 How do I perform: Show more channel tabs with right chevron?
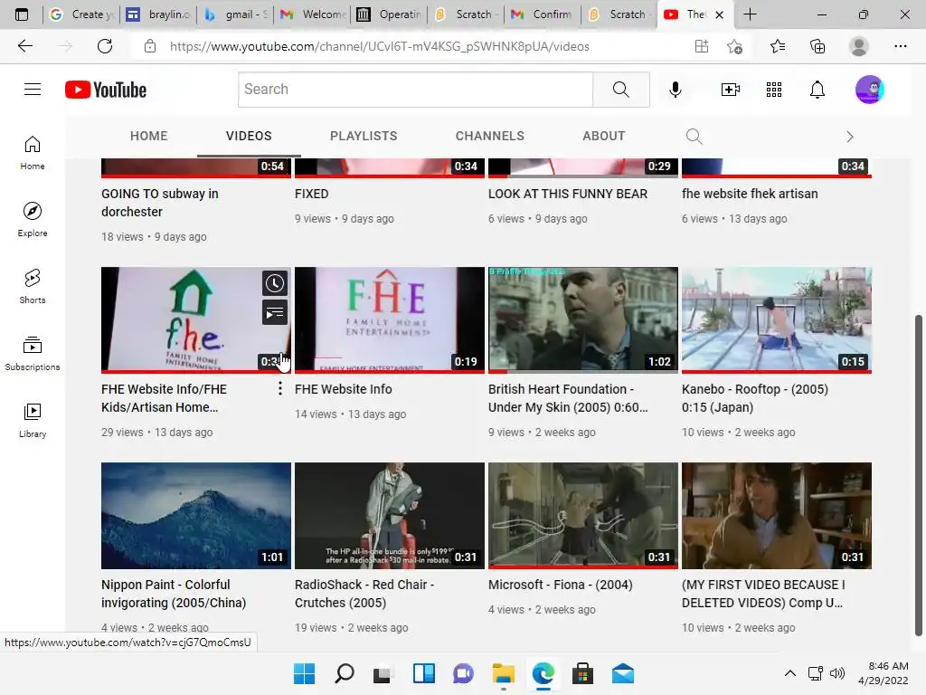(850, 137)
